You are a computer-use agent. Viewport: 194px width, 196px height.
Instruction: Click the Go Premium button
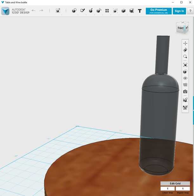pyautogui.click(x=159, y=11)
